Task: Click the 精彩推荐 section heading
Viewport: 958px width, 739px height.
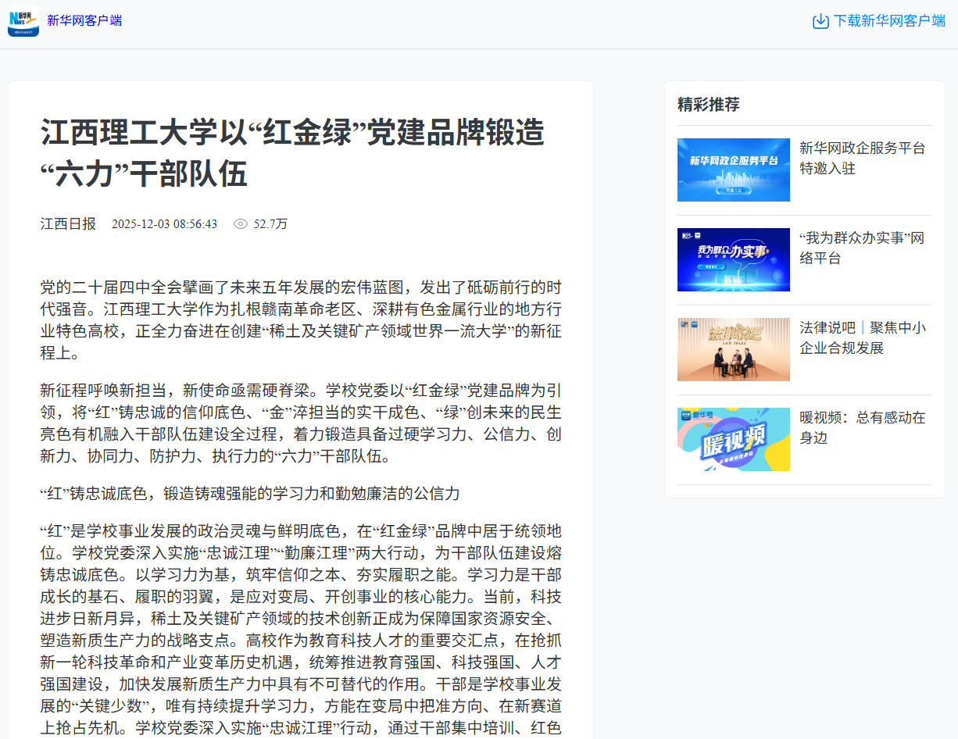Action: point(708,105)
